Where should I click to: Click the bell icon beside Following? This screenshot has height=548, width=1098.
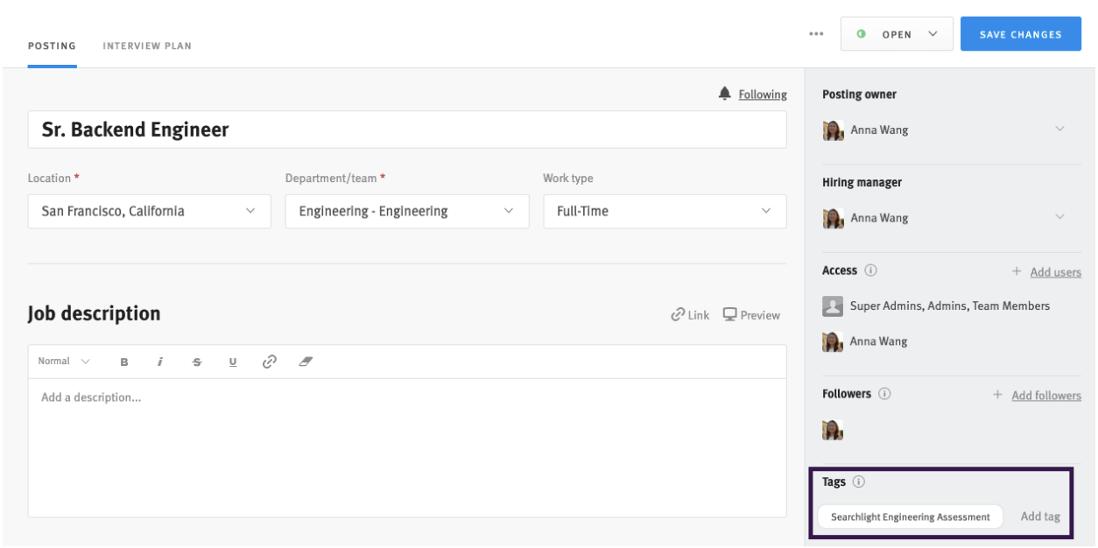pyautogui.click(x=725, y=94)
